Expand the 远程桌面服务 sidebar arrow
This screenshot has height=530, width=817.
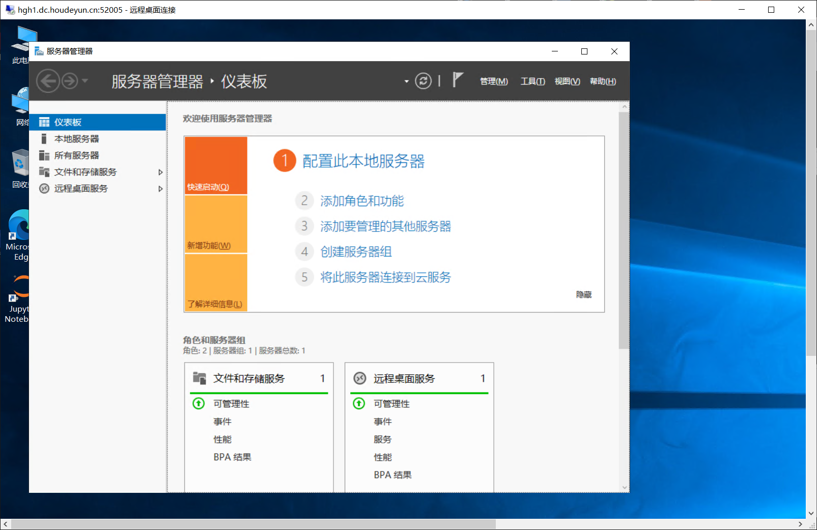[160, 189]
